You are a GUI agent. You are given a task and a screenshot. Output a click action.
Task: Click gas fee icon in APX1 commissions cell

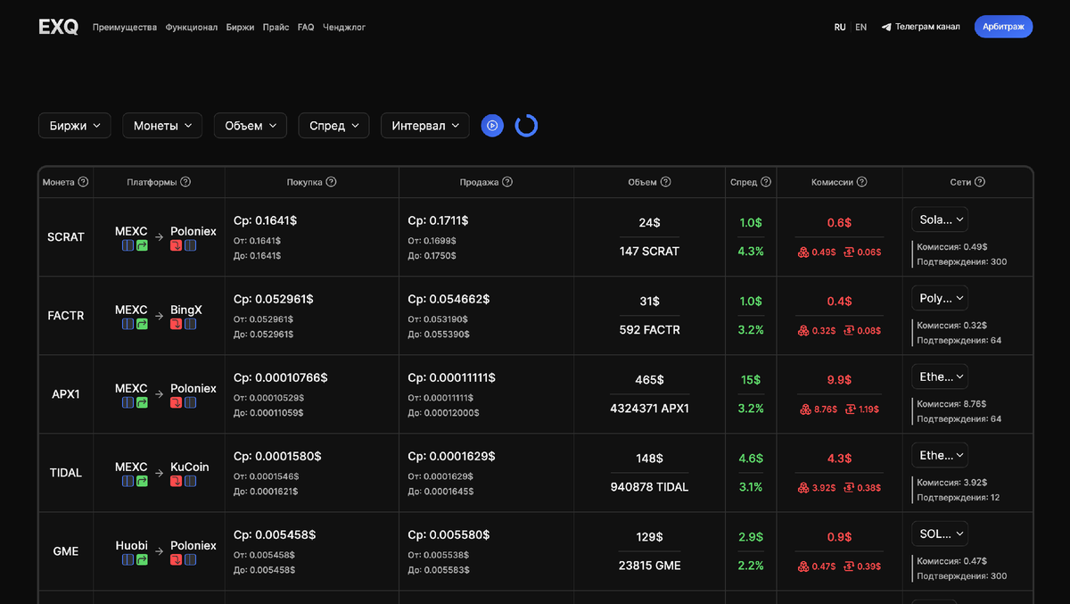coord(805,410)
